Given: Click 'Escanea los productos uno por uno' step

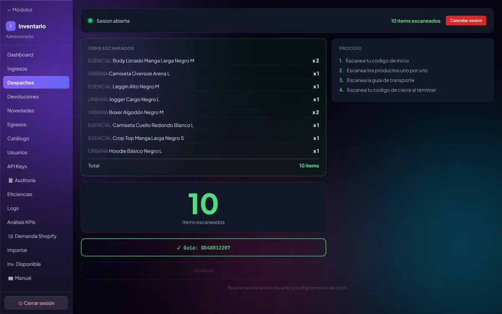Looking at the screenshot, I should (x=387, y=70).
